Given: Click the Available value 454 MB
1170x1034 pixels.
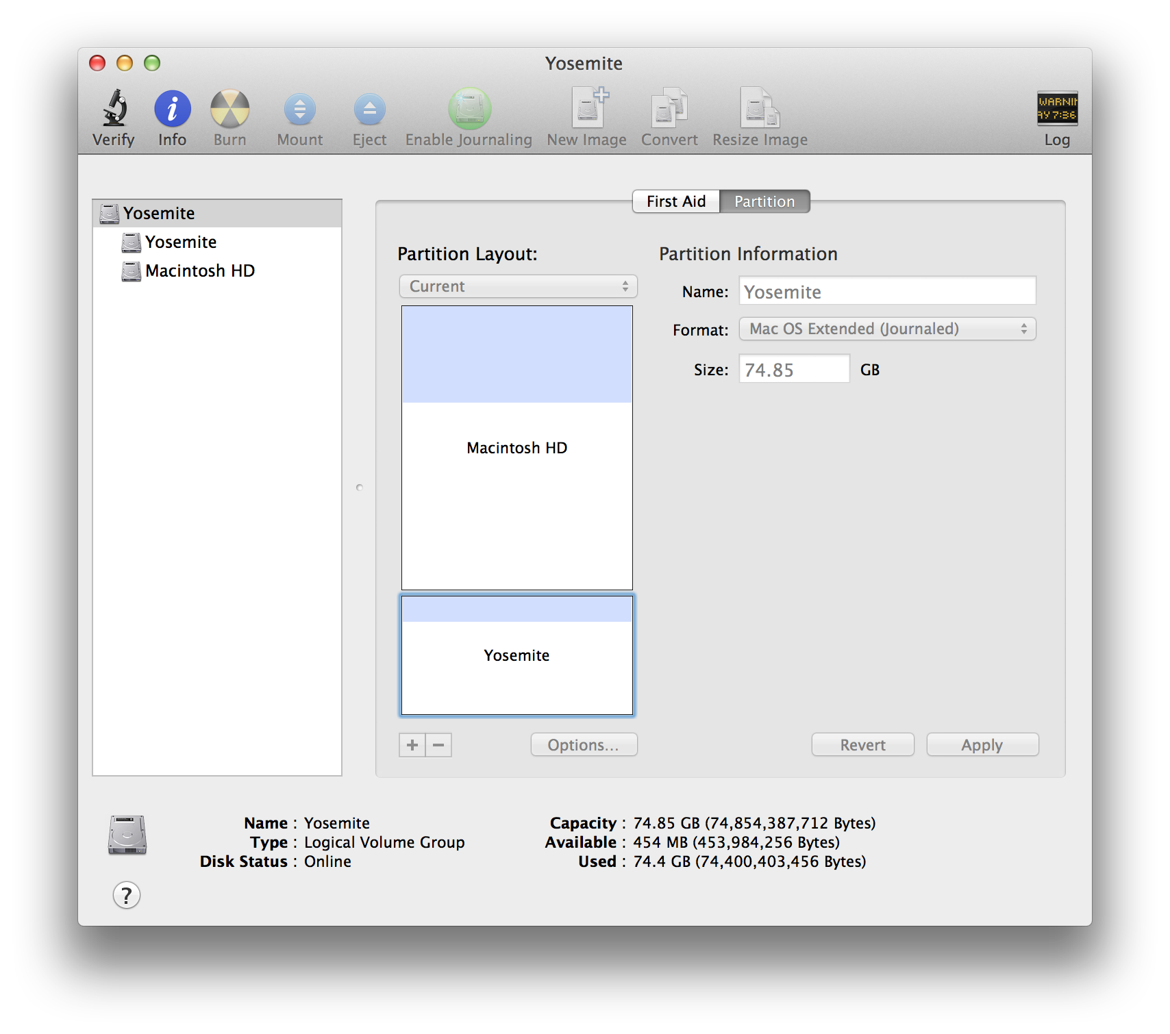Looking at the screenshot, I should coord(736,842).
